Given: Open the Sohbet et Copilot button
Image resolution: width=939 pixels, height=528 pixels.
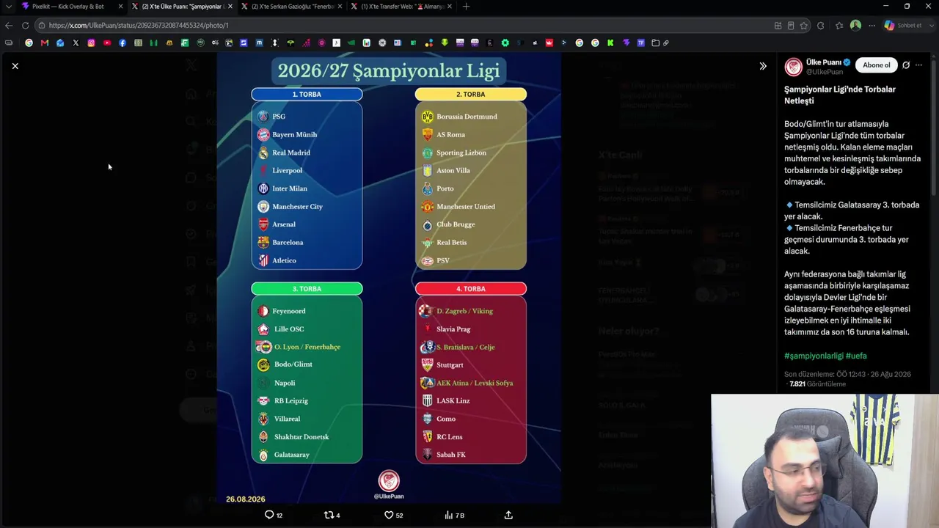Looking at the screenshot, I should 903,25.
